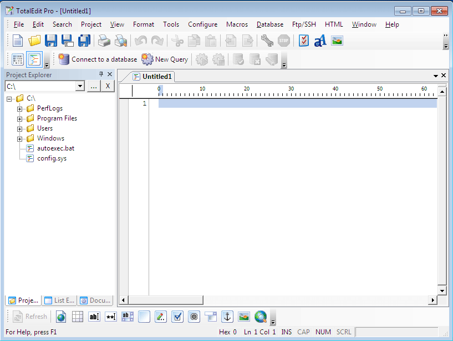Insert an anchor using the anchor icon
Viewport: 453px width, 341px height.
point(227,317)
